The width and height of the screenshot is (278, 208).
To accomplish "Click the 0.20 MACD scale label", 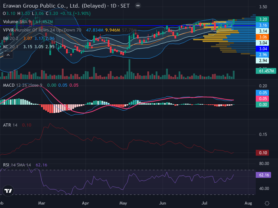I will pyautogui.click(x=263, y=86).
